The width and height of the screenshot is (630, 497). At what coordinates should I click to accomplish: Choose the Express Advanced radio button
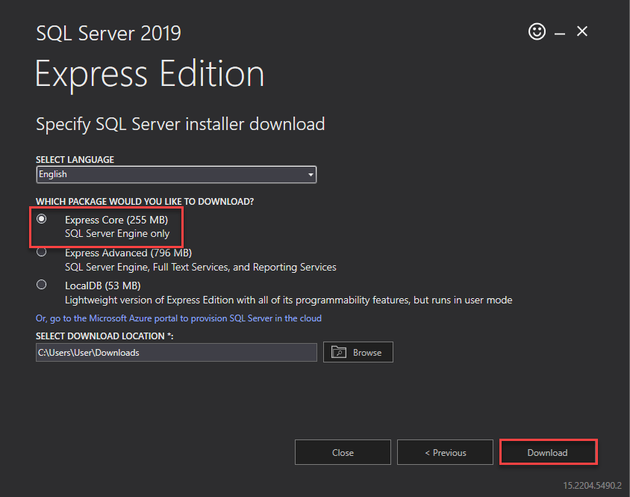(x=41, y=252)
